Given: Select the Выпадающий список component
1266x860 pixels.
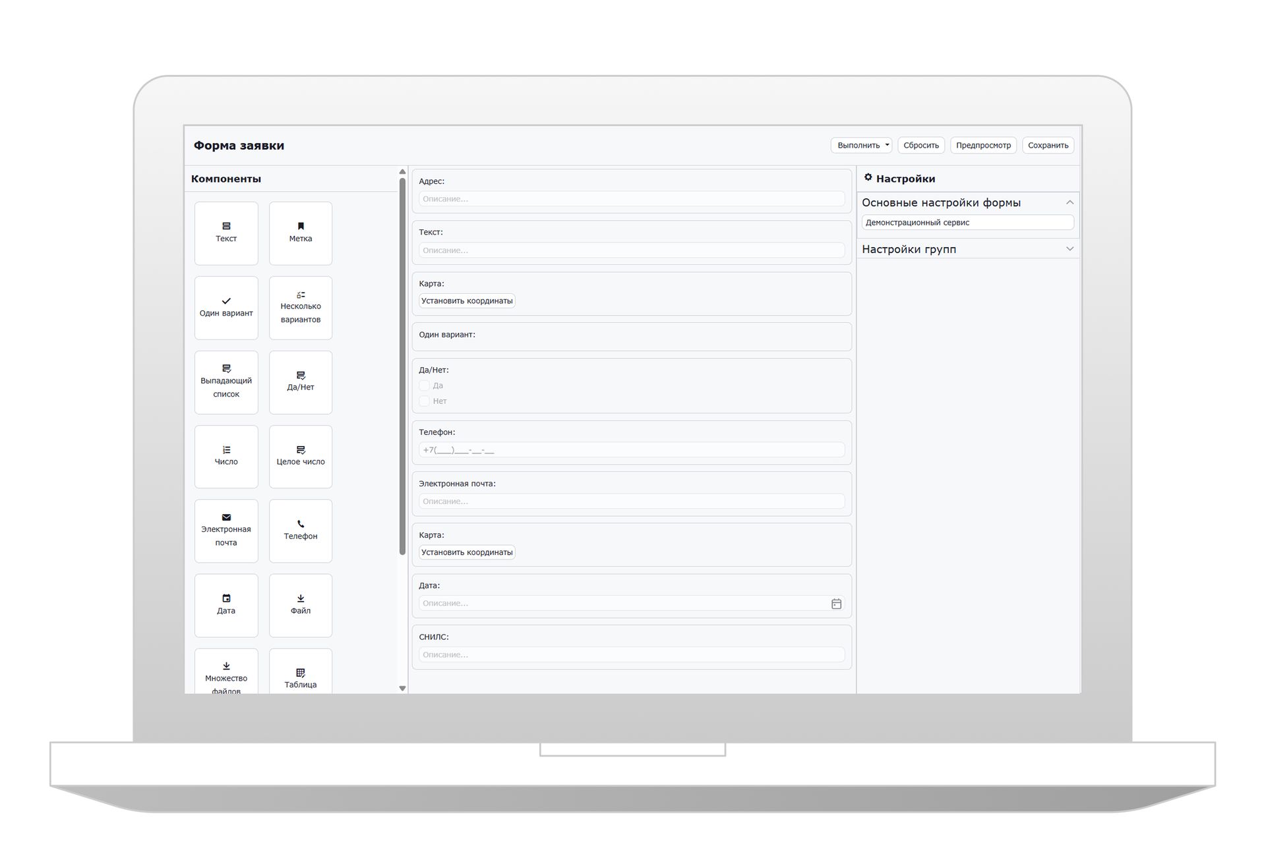Looking at the screenshot, I should pyautogui.click(x=226, y=382).
